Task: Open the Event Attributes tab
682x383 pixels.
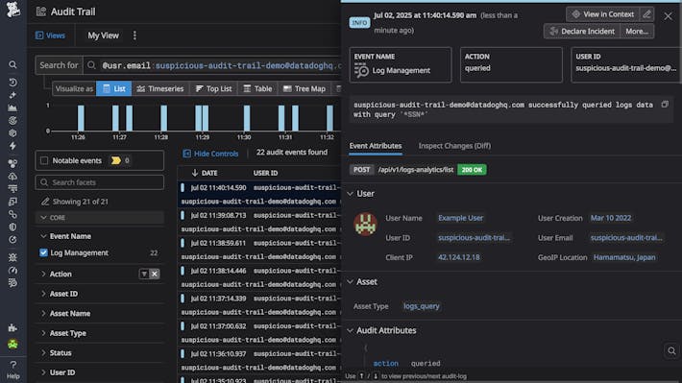Action: [x=376, y=146]
